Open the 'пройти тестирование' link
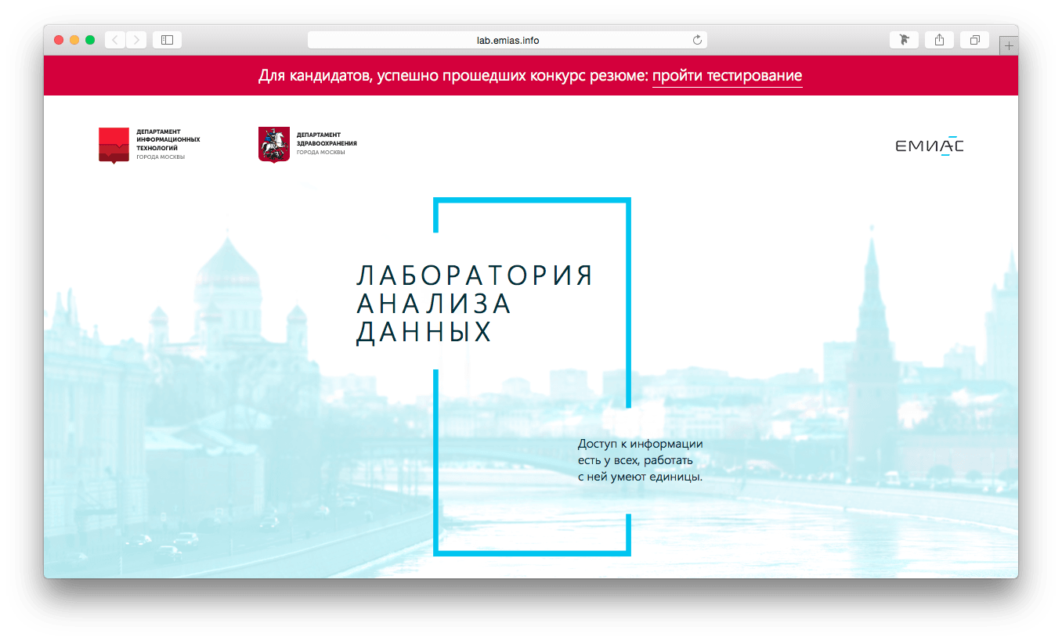 [727, 76]
